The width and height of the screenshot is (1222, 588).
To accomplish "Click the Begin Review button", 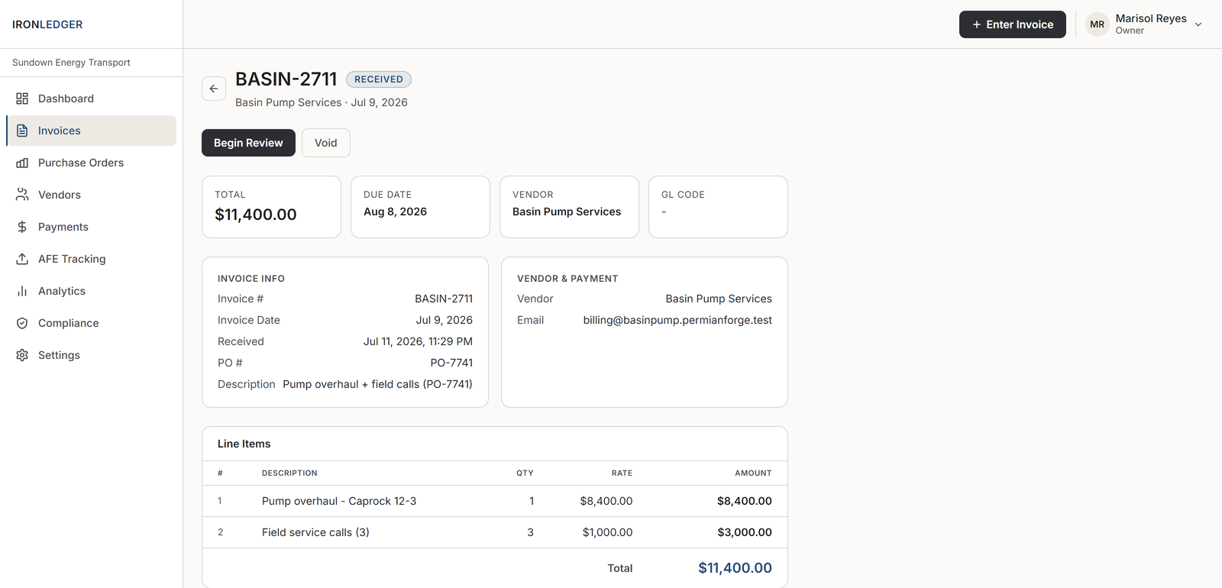I will tap(248, 143).
